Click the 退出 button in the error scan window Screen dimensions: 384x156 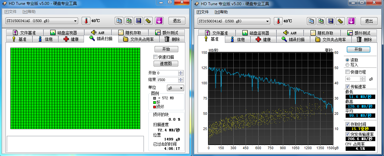pyautogui.click(x=177, y=21)
